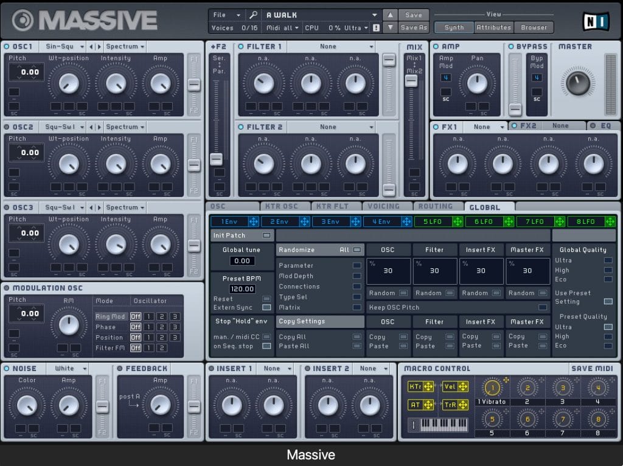Click the Amp Pan knob
The height and width of the screenshot is (466, 623).
(x=477, y=83)
